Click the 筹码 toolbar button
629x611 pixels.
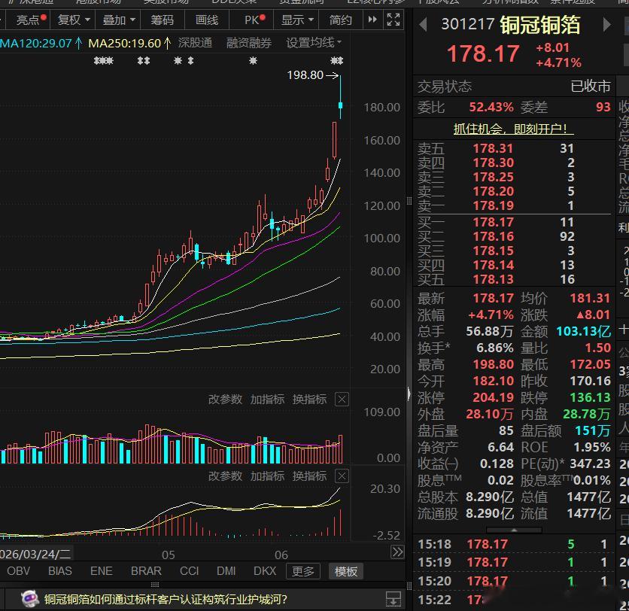(162, 20)
